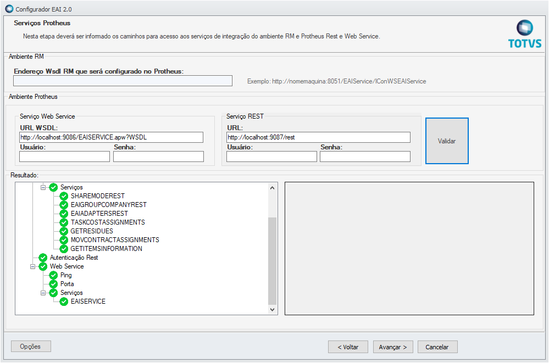The width and height of the screenshot is (549, 363).
Task: Collapse the top Serviços tree node
Action: click(43, 187)
